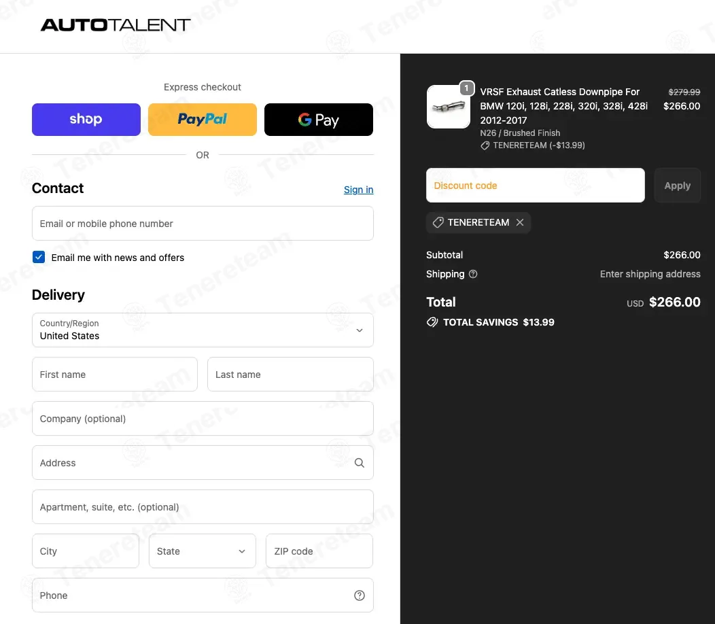Screen dimensions: 715x624
Task: Apply the discount code
Action: [x=677, y=186]
